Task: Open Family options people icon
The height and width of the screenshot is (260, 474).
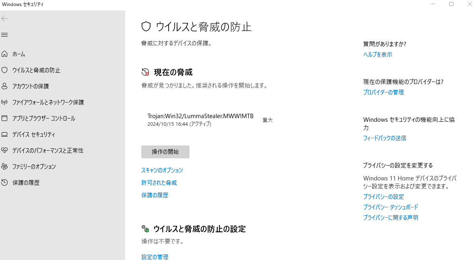Action: click(x=5, y=166)
